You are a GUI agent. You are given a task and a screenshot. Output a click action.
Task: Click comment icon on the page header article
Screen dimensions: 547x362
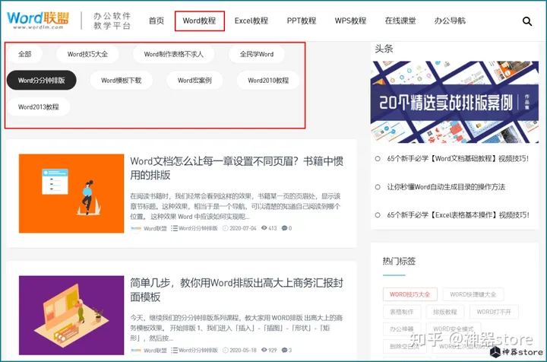[284, 228]
